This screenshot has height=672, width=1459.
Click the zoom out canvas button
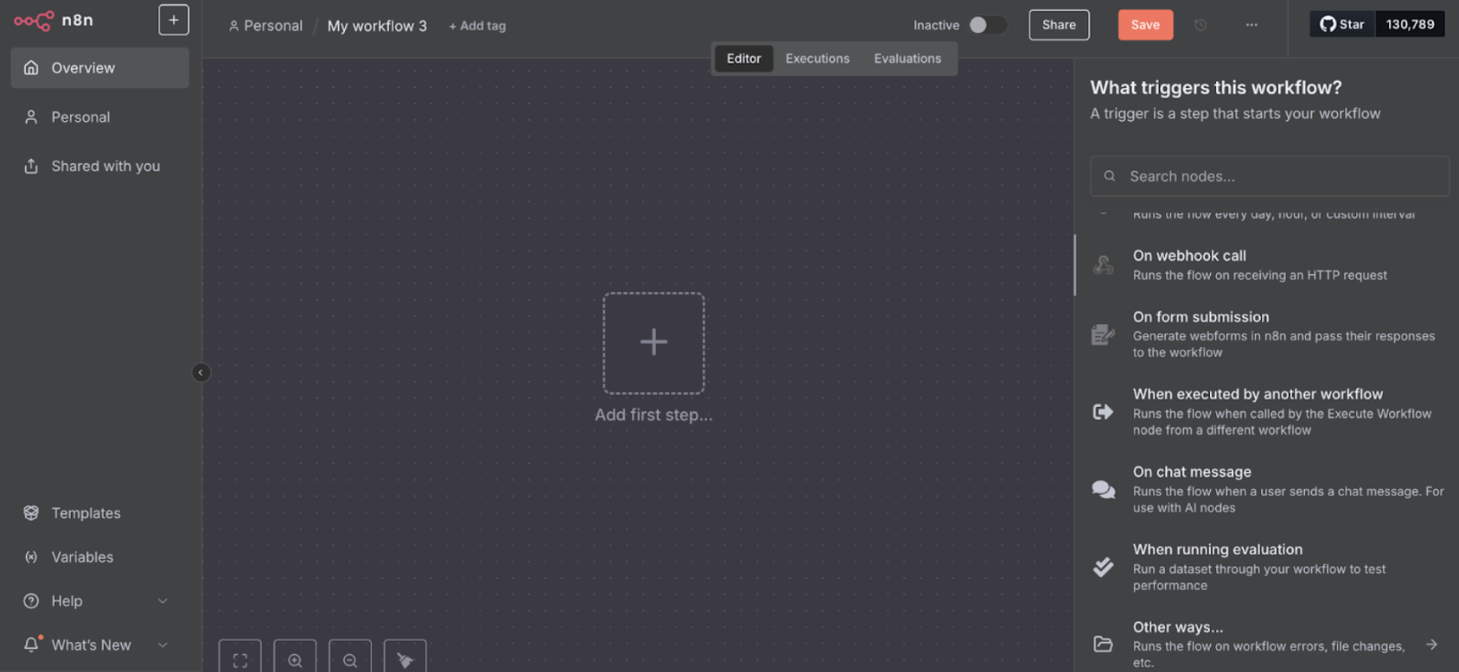click(350, 659)
